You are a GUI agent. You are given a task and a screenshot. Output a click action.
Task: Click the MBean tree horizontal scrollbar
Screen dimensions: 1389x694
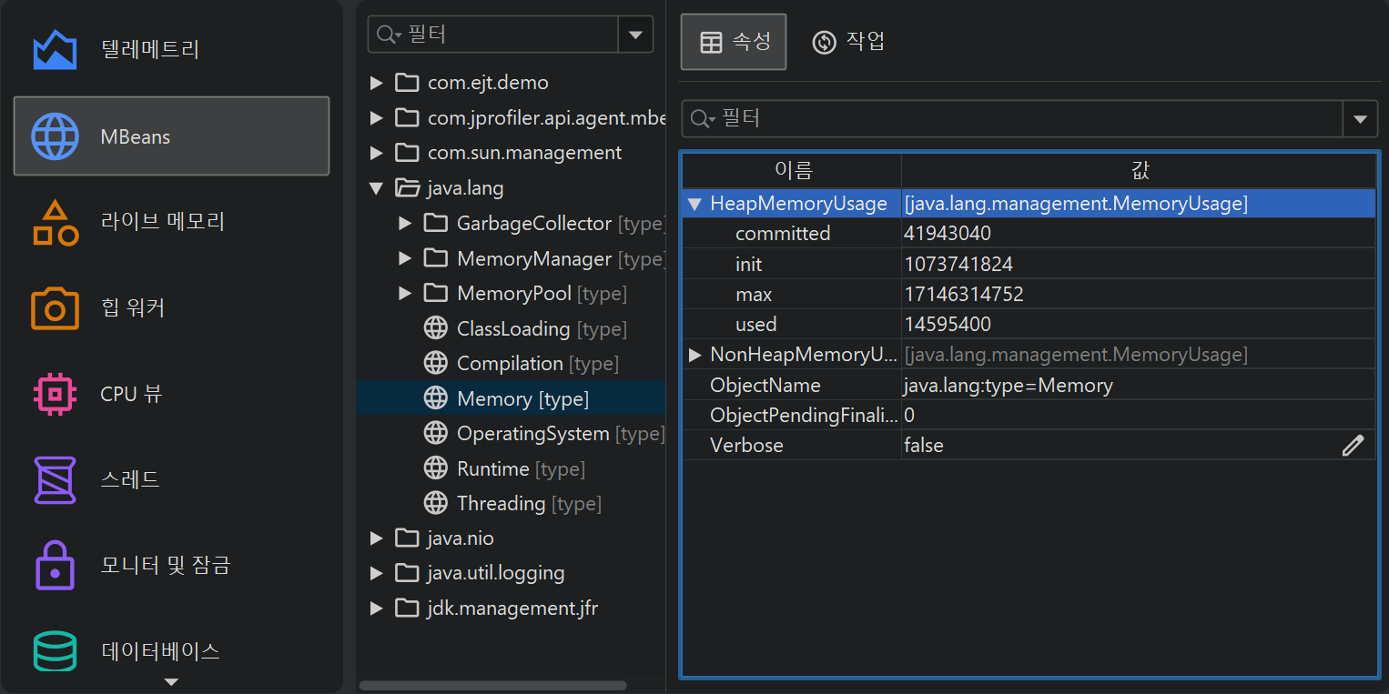coord(492,685)
